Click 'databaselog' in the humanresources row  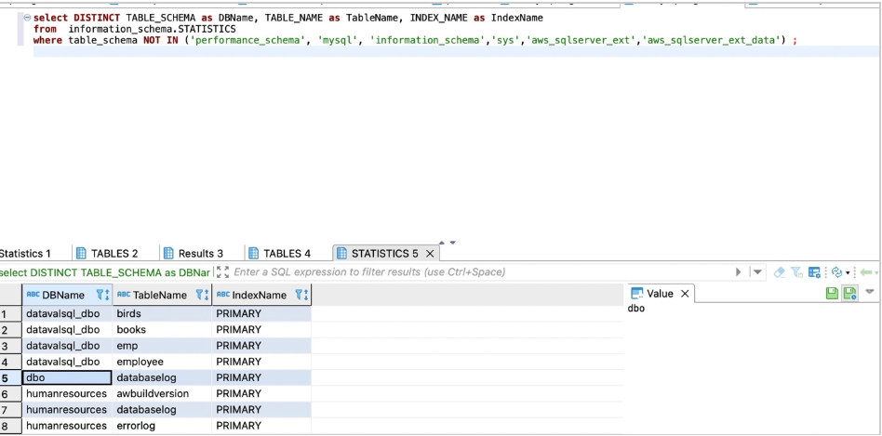[162, 410]
